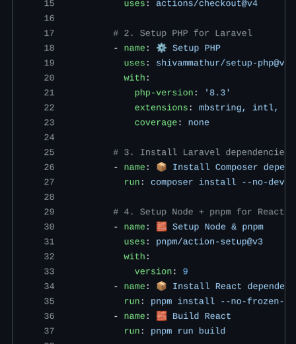
Task: Click line number 21
Action: (x=49, y=93)
